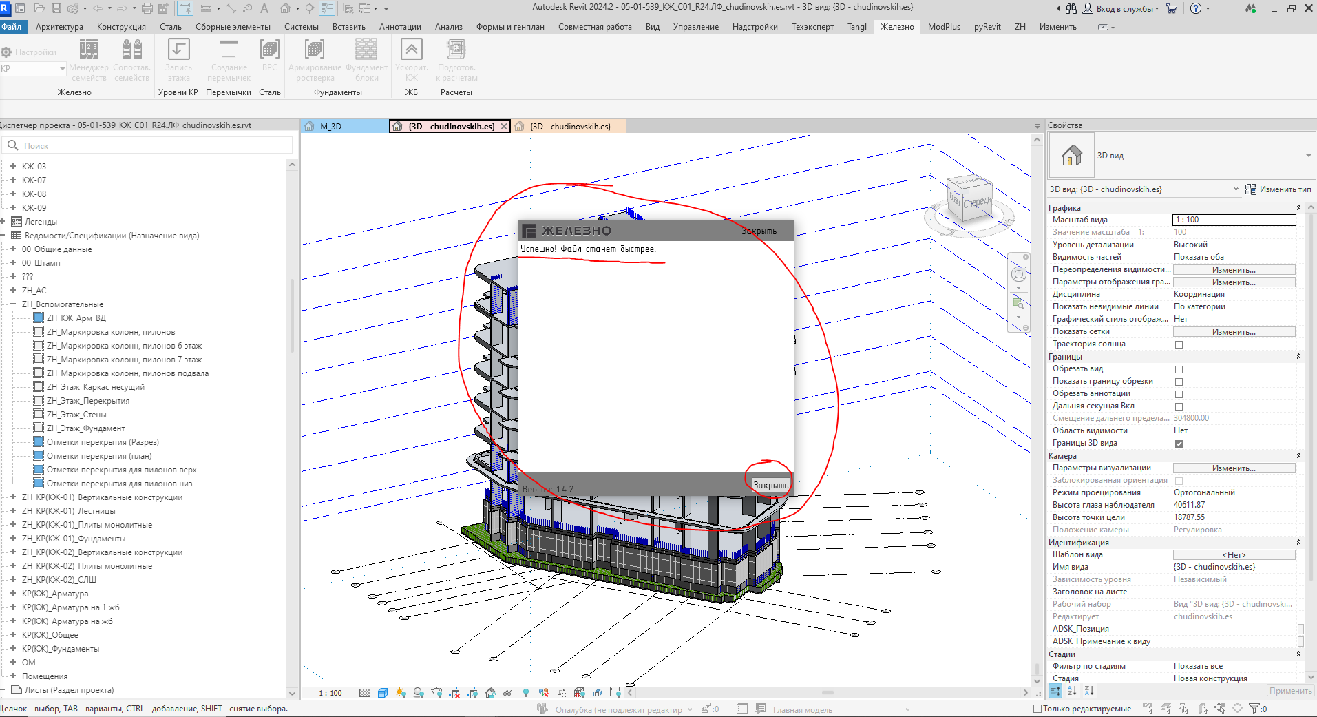
Task: Click the Поиск field in project browser
Action: coord(148,145)
